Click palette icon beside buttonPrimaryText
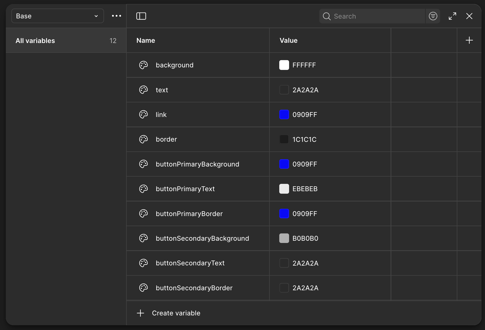 coord(144,189)
